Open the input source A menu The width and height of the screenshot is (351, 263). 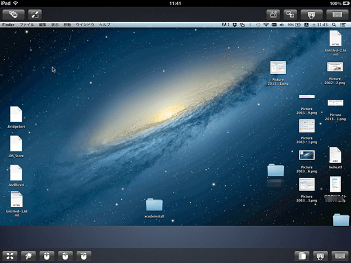[306, 25]
